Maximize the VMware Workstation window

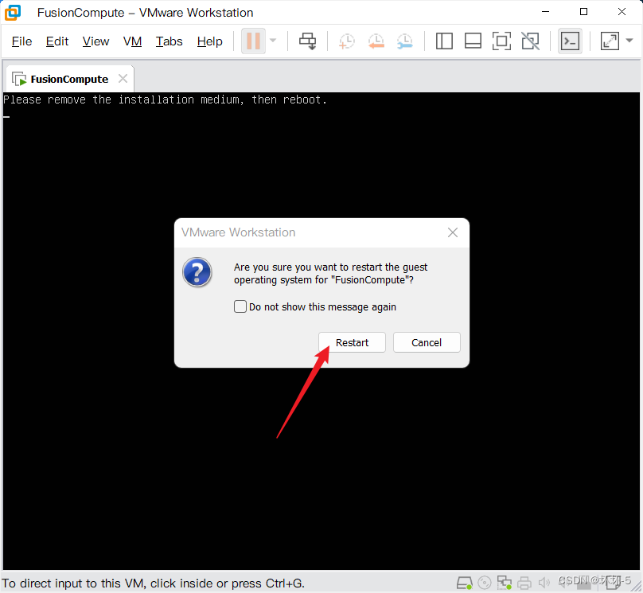583,12
